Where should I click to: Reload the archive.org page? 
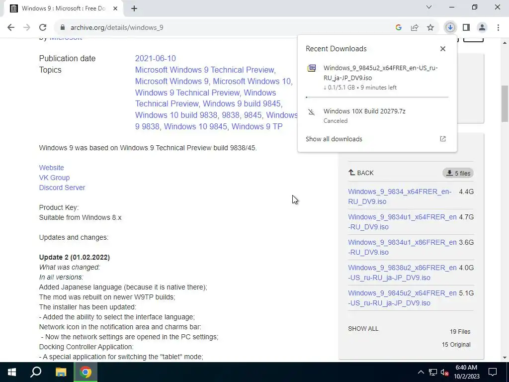pos(43,28)
